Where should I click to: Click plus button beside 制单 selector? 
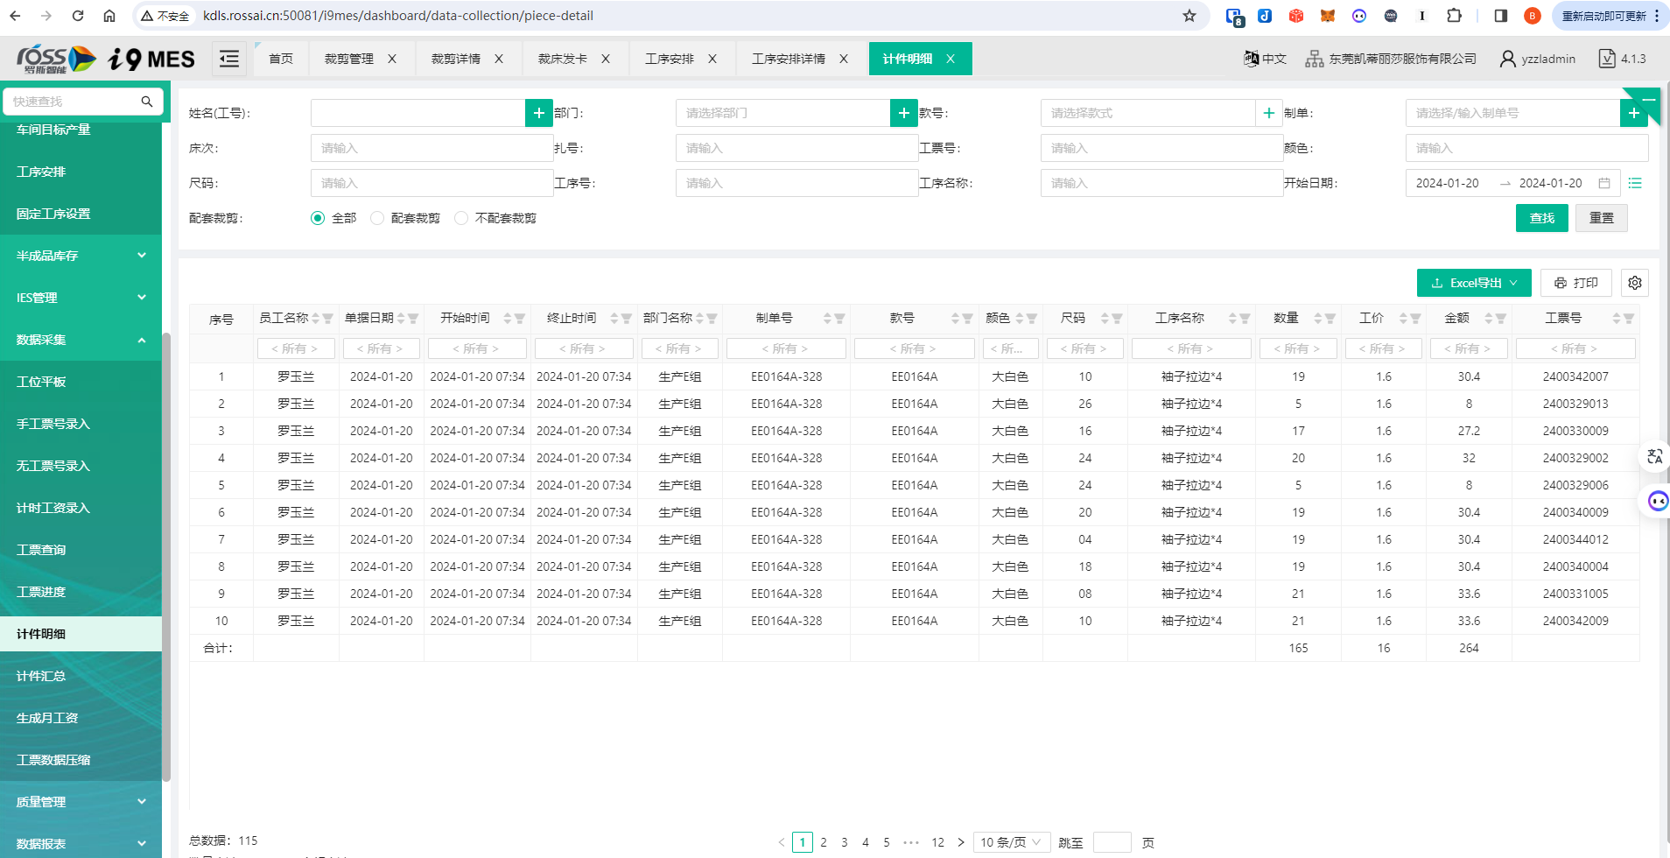[x=1634, y=113]
